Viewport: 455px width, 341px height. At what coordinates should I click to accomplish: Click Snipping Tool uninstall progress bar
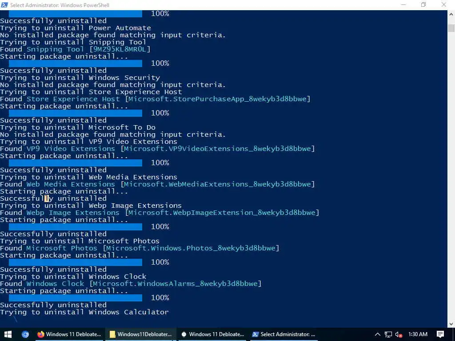tap(76, 63)
